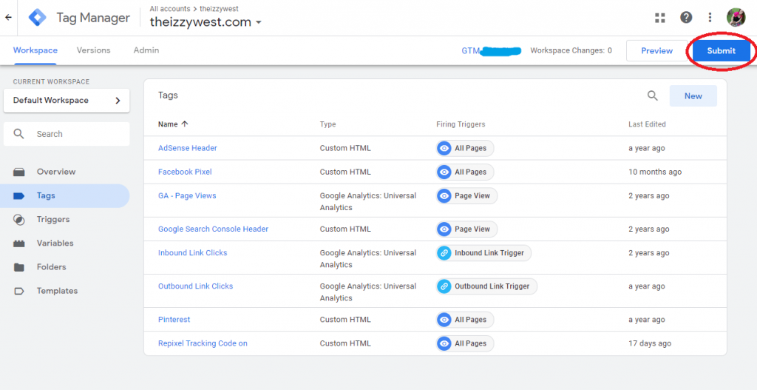The height and width of the screenshot is (390, 757).
Task: Open the Inbound Link Clicks tag
Action: [193, 253]
